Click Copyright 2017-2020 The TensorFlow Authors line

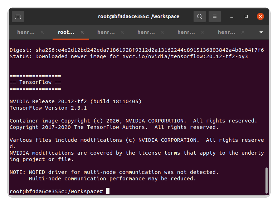click(114, 127)
